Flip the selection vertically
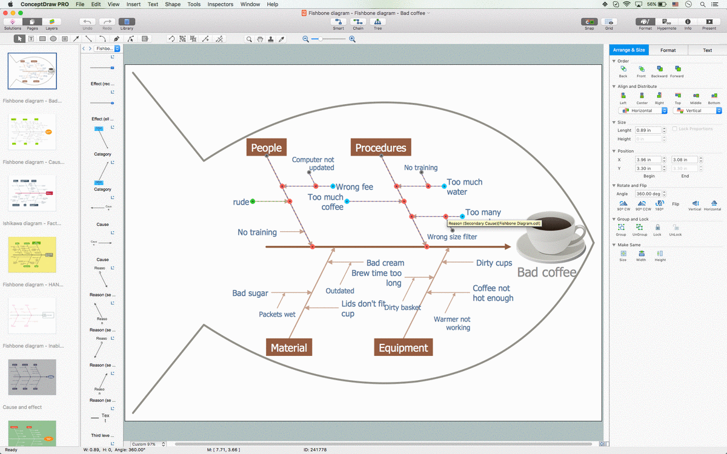Screen dimensions: 727x454 click(x=695, y=203)
